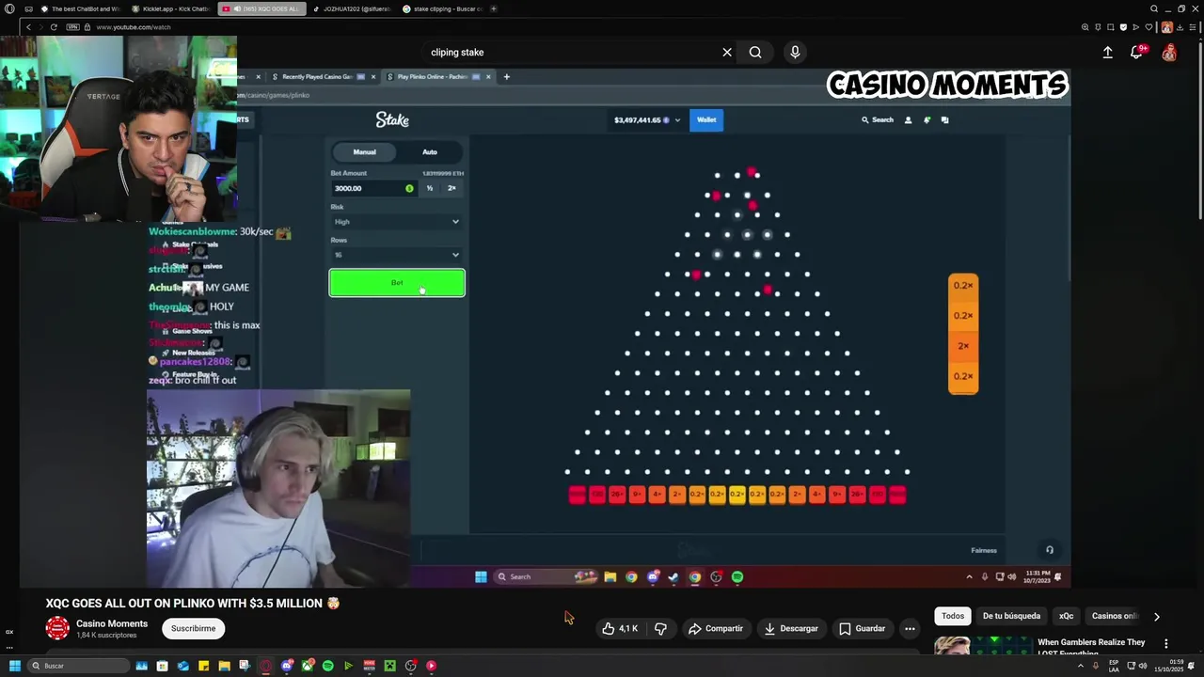1204x677 pixels.
Task: Clear the YouTube search box with X
Action: [727, 53]
